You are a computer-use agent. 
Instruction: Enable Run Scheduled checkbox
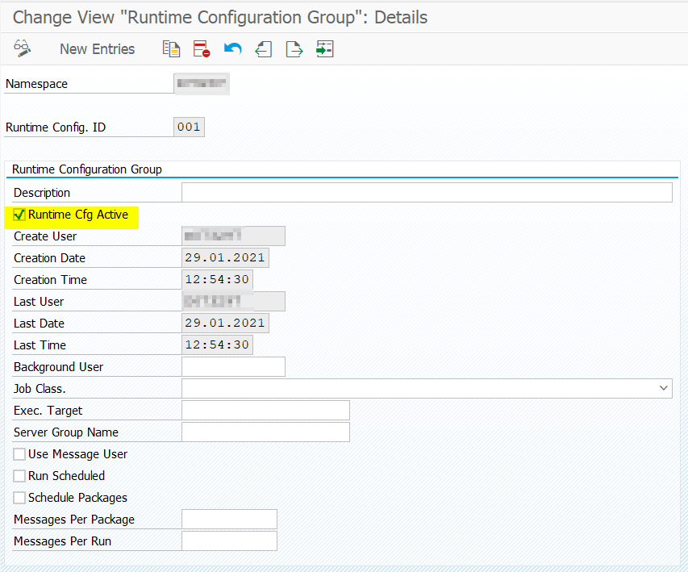19,476
